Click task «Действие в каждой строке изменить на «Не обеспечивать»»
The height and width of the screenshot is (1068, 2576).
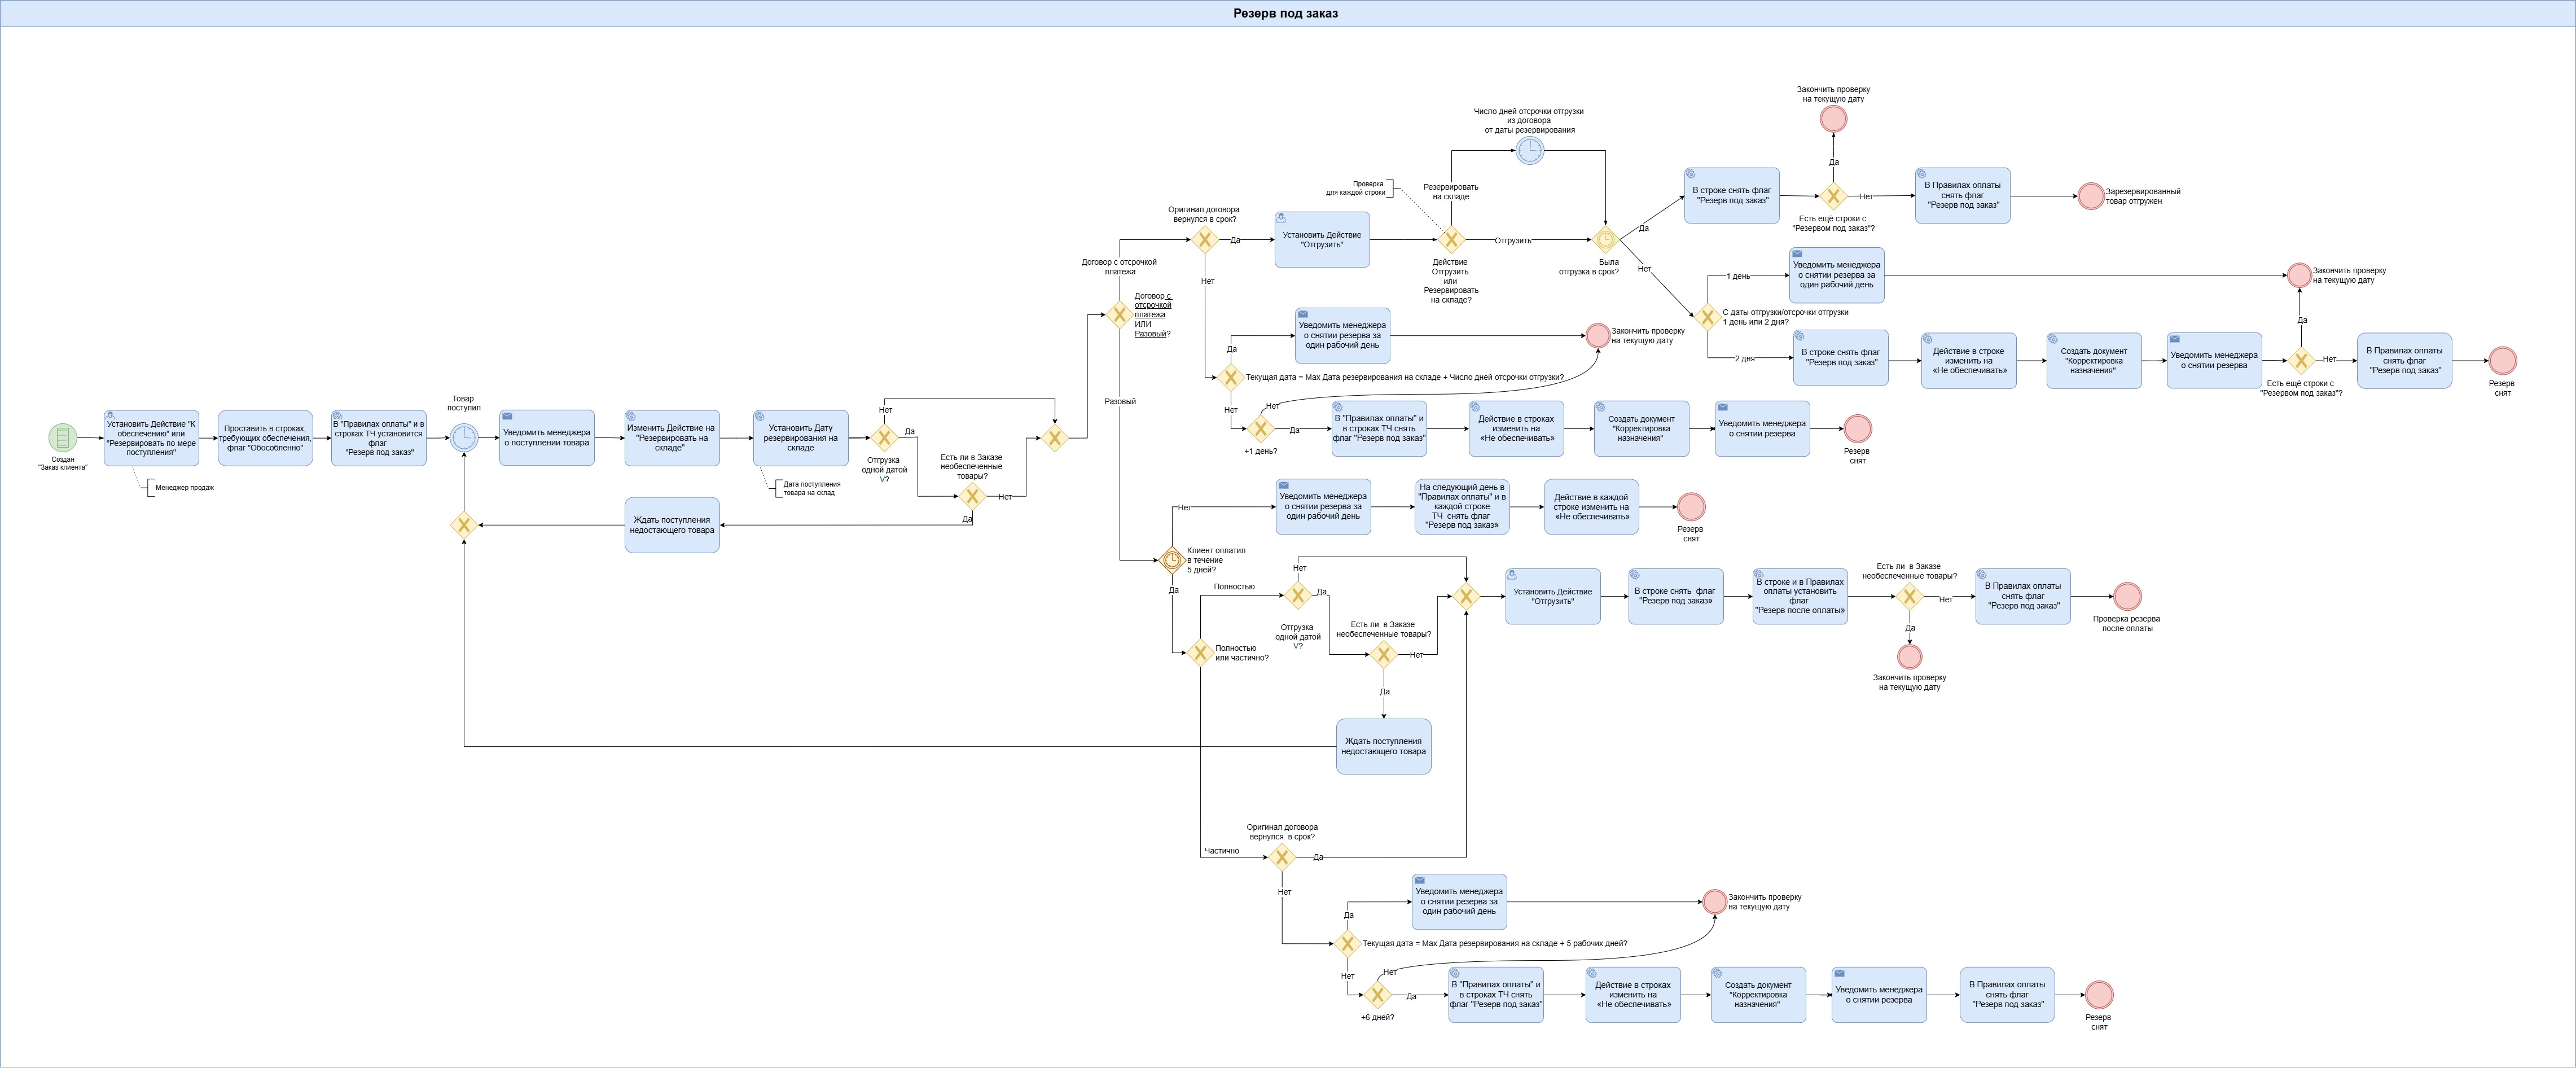click(x=1591, y=507)
